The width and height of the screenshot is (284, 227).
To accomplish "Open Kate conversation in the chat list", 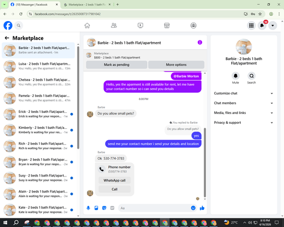I will tap(38, 210).
